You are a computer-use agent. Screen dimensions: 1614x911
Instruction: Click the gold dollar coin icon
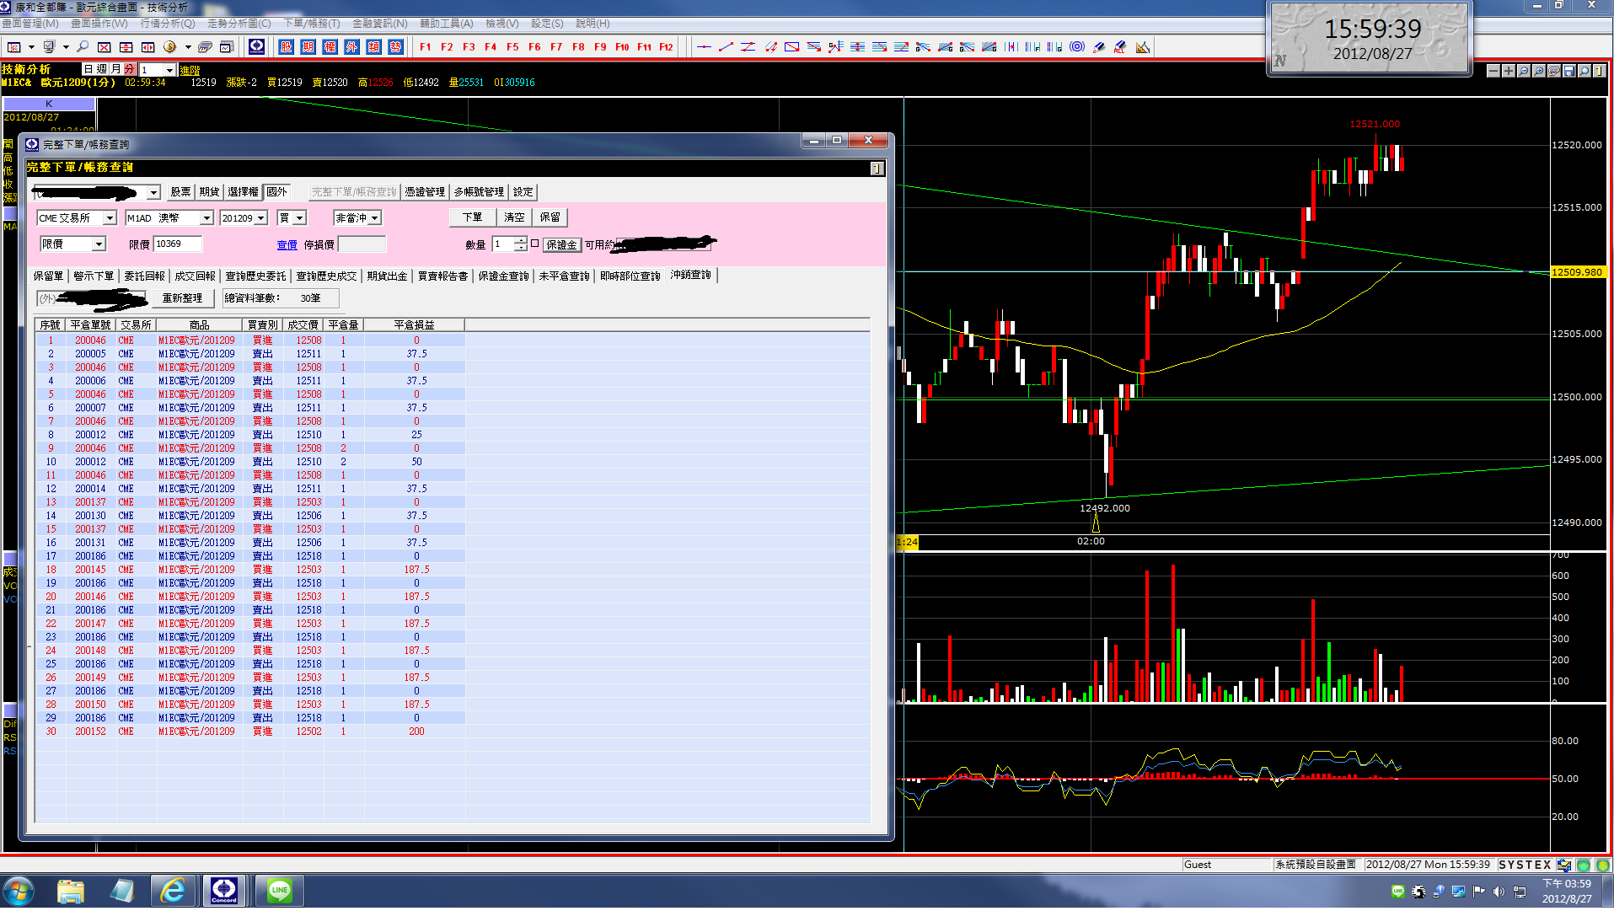point(169,47)
